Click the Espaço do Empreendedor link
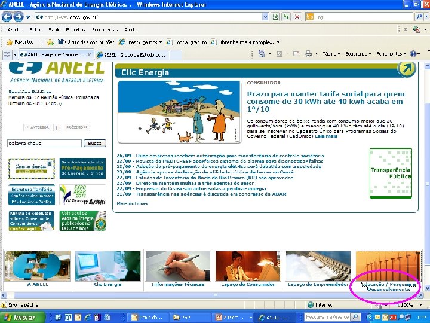The image size is (430, 323). pyautogui.click(x=318, y=285)
